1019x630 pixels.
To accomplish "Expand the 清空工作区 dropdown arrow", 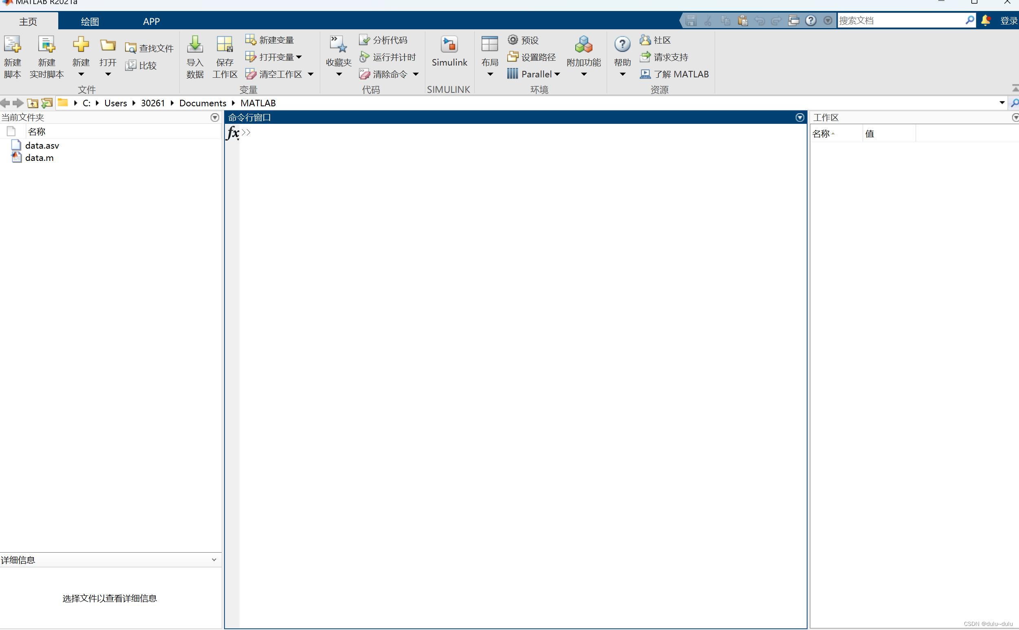I will pyautogui.click(x=310, y=74).
